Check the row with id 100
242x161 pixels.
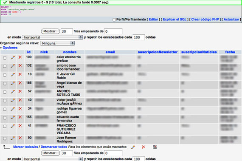coord(5,58)
